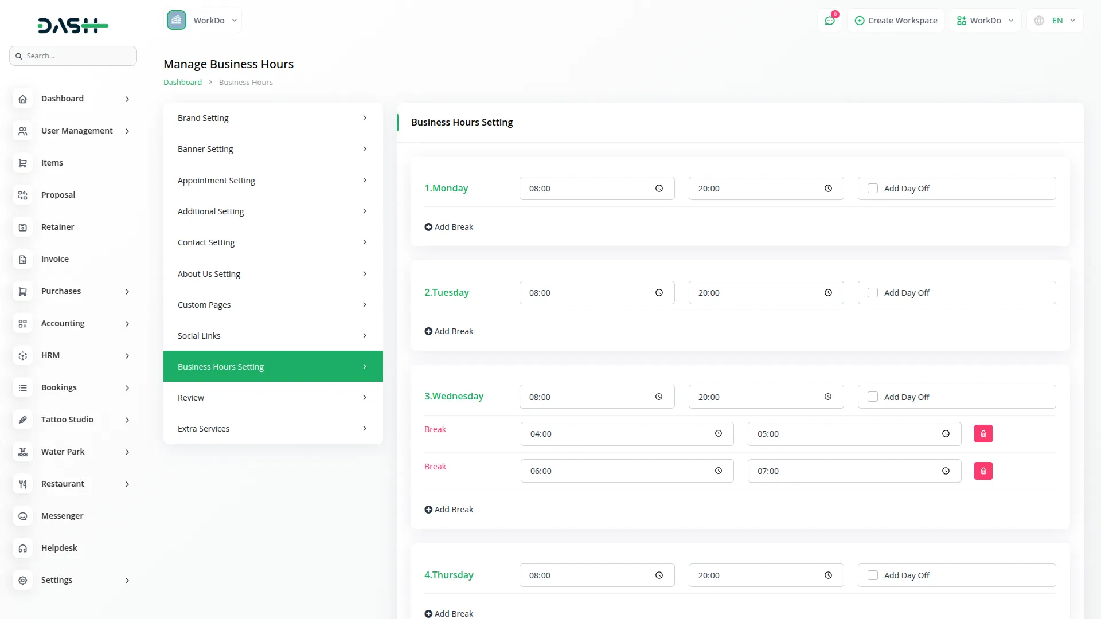
Task: Click the sidebar Search field
Action: 77,56
